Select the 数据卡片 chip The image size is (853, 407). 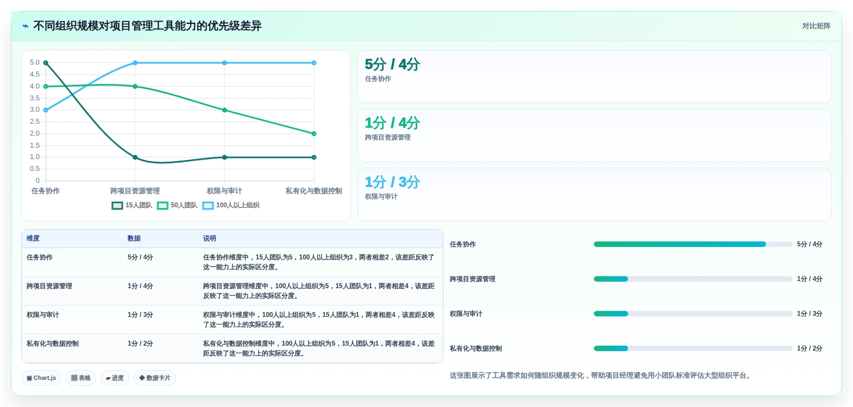155,378
